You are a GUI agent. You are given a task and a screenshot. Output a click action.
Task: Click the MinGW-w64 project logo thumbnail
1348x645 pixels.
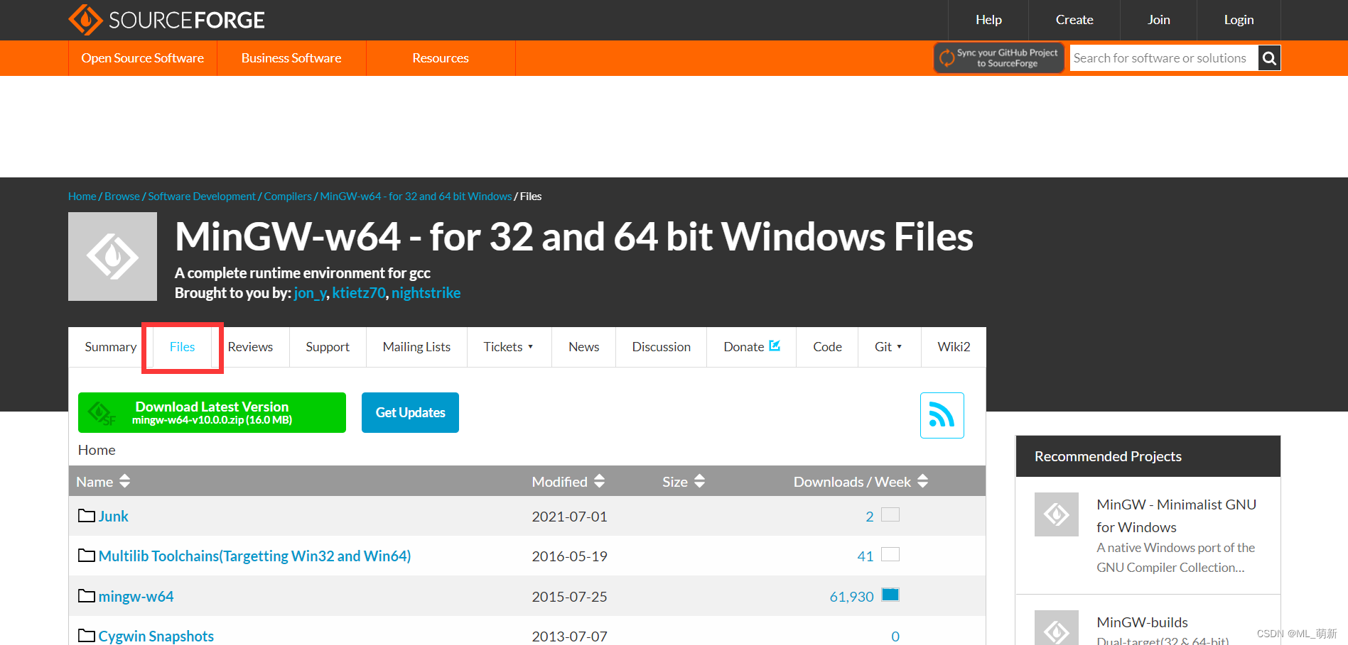click(x=112, y=256)
